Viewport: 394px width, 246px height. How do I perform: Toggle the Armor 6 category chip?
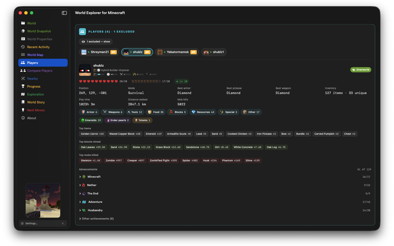89,112
